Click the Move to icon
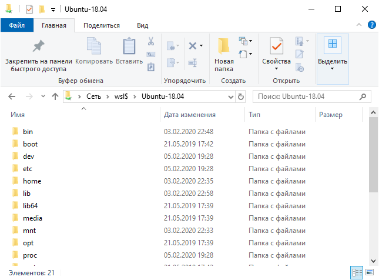This screenshot has width=379, height=280. click(x=171, y=45)
